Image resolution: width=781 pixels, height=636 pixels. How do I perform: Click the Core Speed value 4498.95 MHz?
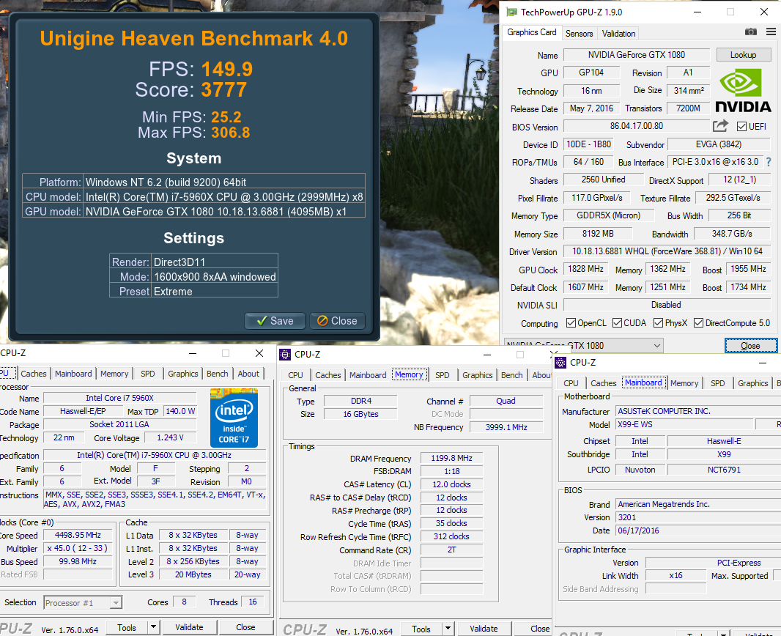tap(78, 535)
